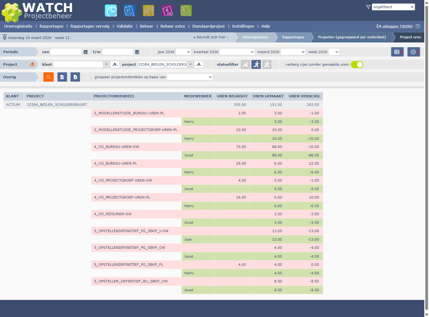Expand the 'ongefilterd' filter dropdown
The image size is (429, 317).
tap(393, 7)
